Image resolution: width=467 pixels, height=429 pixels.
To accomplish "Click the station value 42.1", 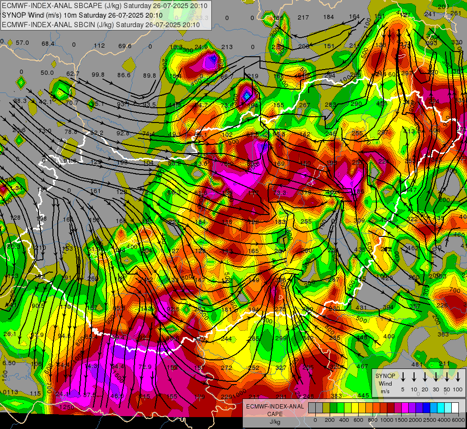I will click(46, 102).
